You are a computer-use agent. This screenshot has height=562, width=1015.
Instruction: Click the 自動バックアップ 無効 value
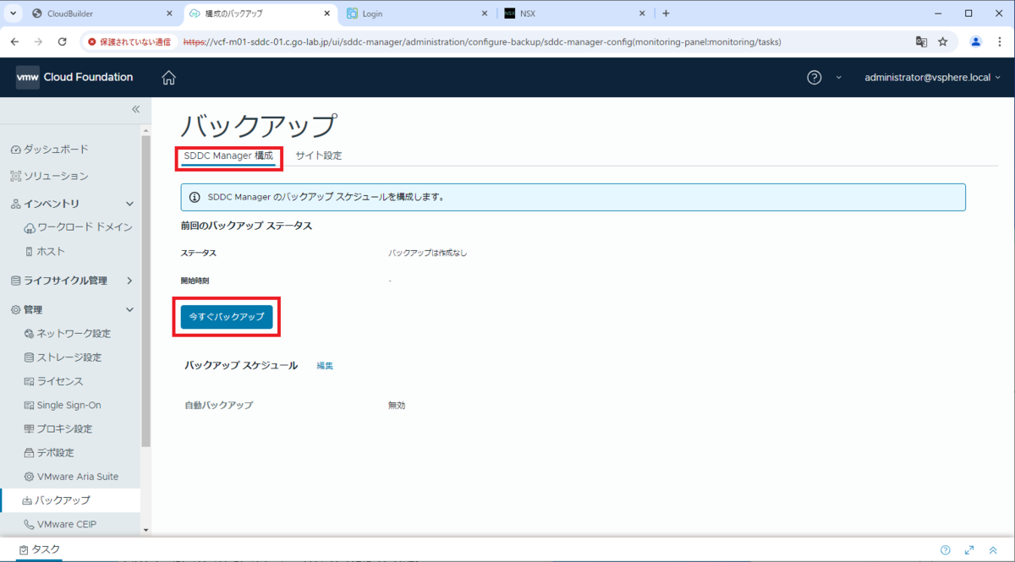[397, 406]
